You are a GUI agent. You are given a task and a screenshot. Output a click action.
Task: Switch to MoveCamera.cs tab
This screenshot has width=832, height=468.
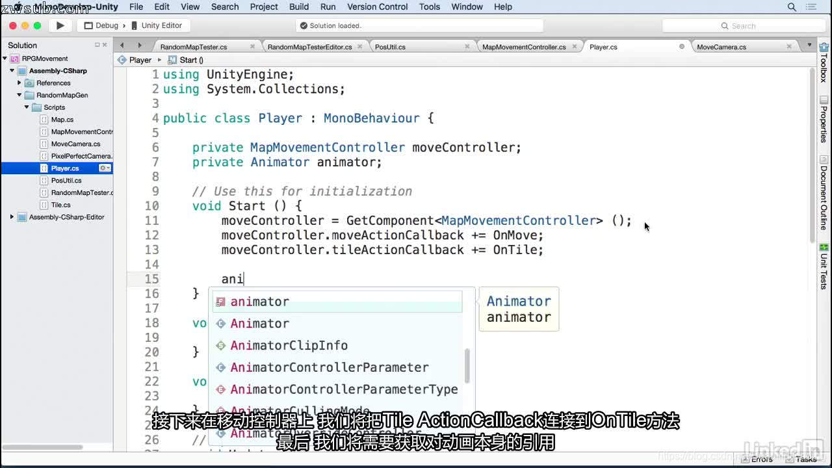click(x=721, y=47)
